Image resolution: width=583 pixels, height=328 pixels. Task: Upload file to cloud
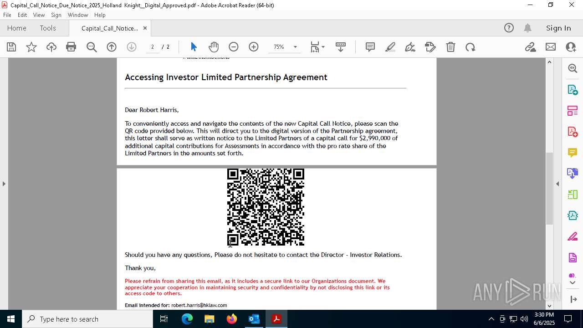tap(51, 47)
